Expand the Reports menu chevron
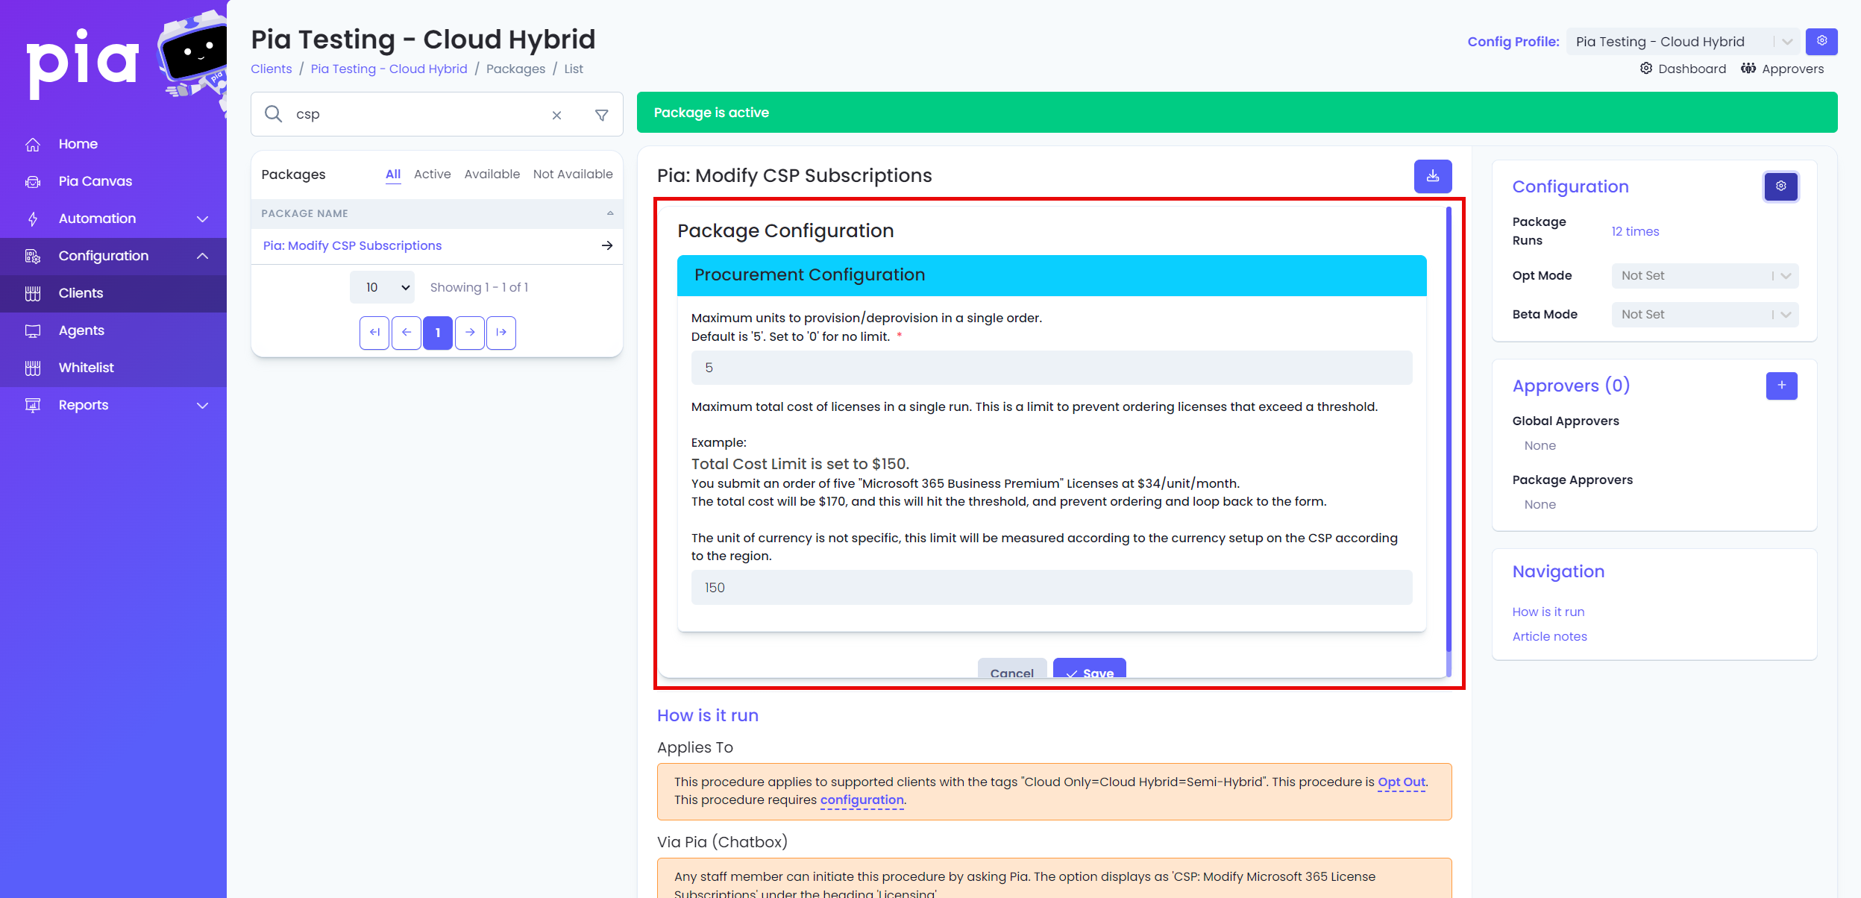The height and width of the screenshot is (898, 1861). 202,405
